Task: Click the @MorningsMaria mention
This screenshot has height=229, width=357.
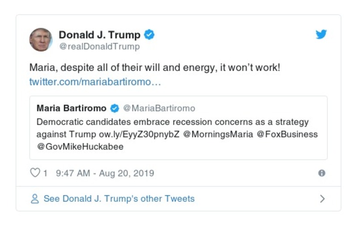Action: point(216,134)
